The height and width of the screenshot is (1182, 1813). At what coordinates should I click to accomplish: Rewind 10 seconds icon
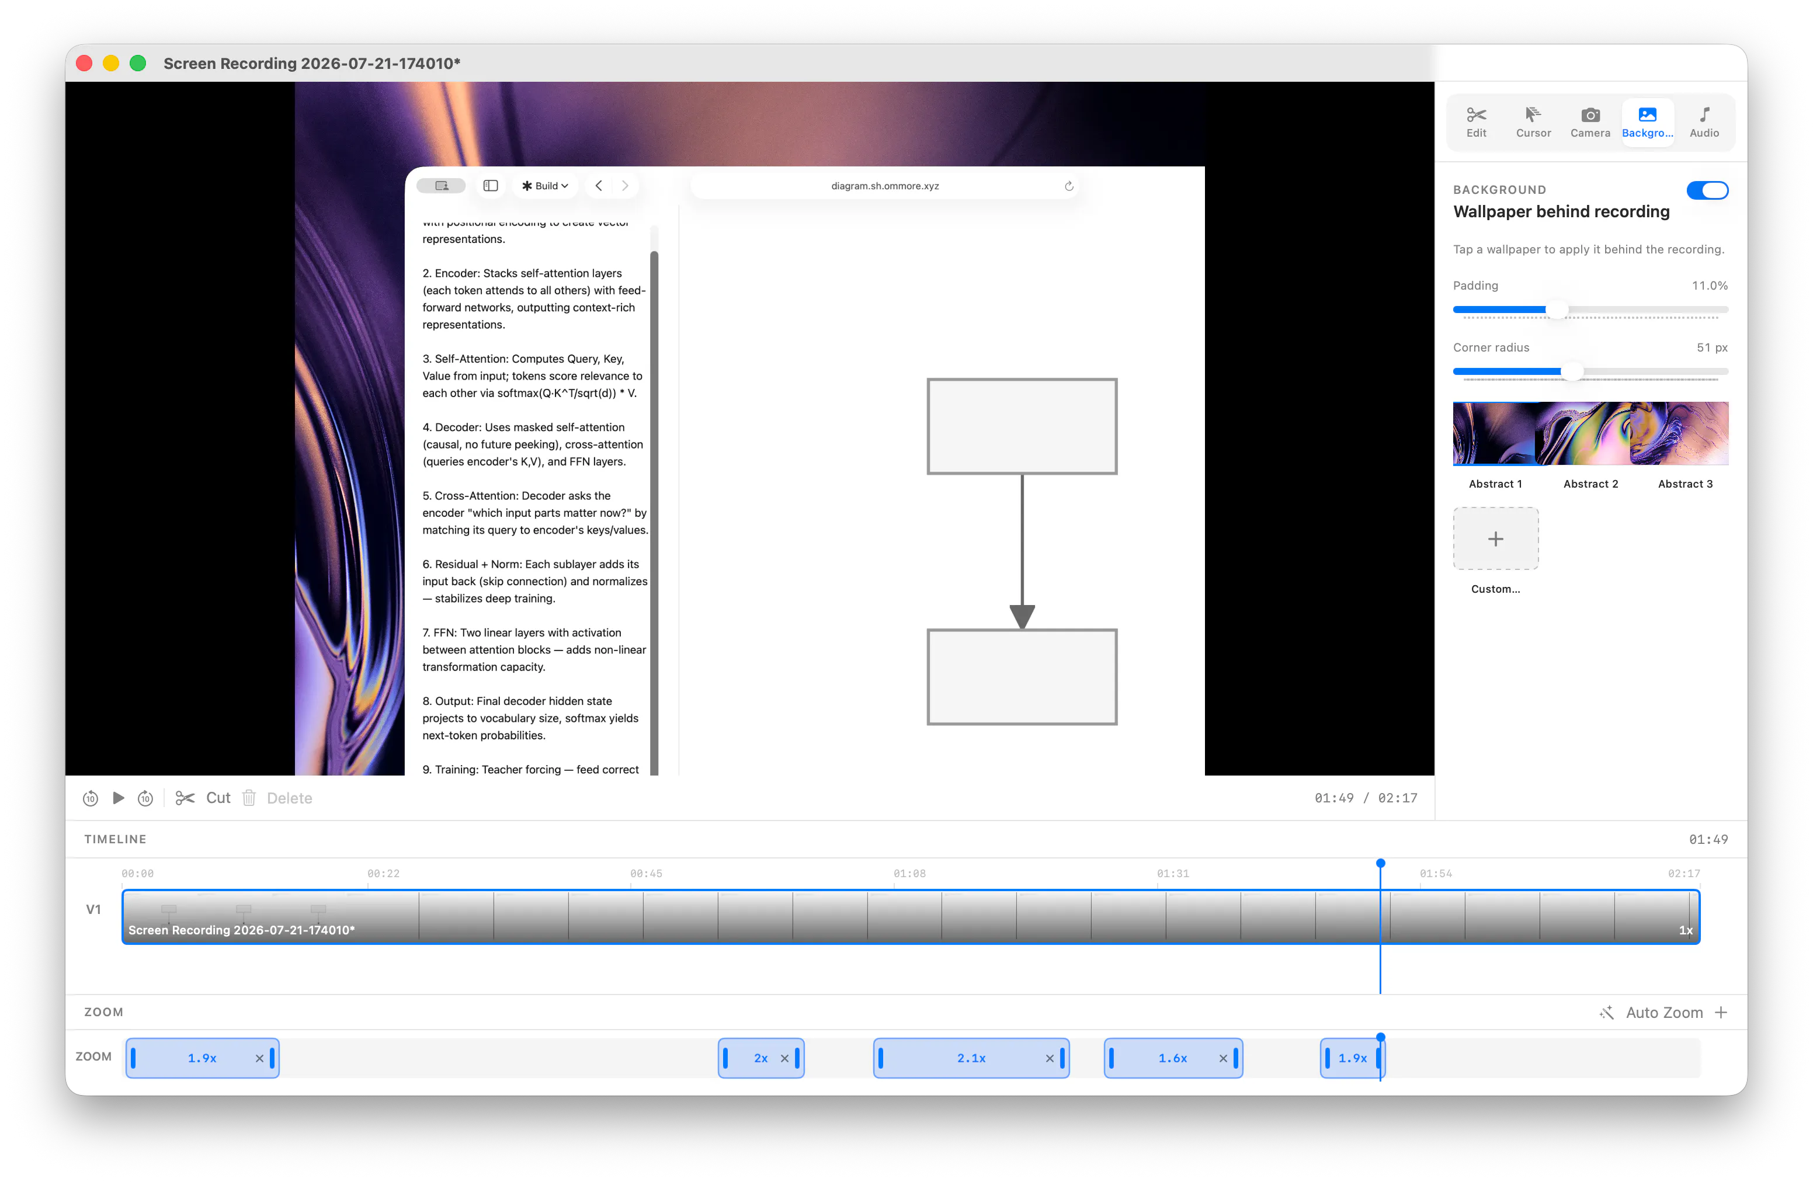point(91,798)
